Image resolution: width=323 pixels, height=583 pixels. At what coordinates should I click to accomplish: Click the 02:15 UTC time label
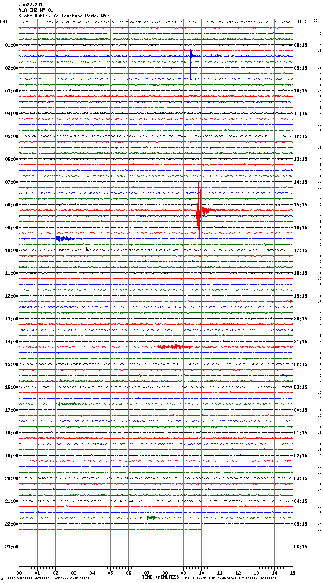tap(301, 456)
